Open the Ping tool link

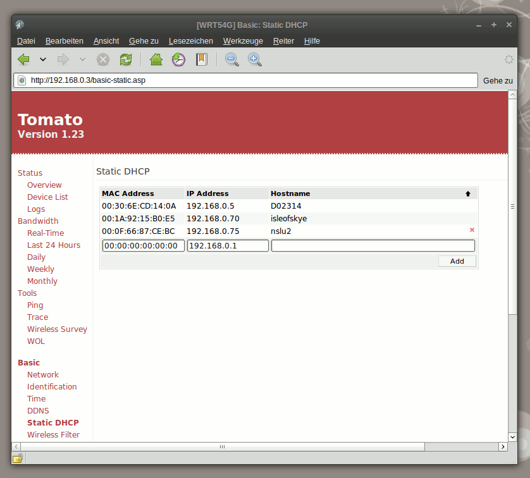[35, 305]
